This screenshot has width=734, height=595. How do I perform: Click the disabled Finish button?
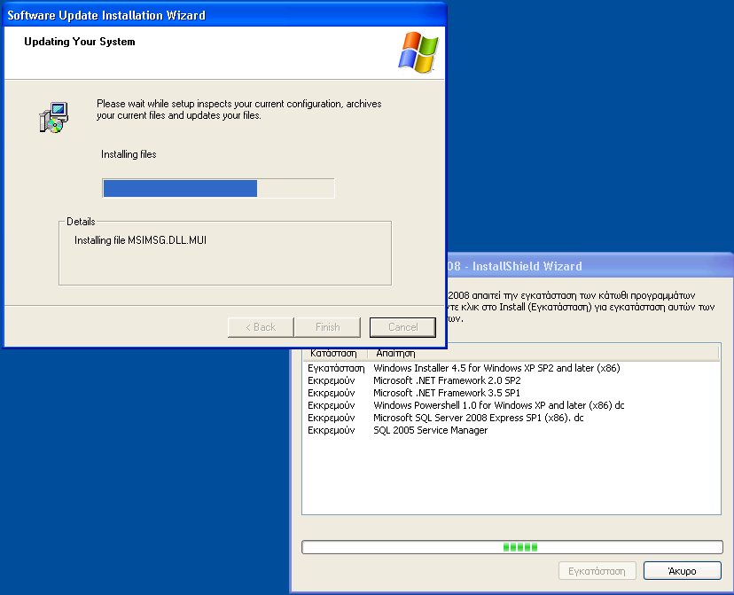328,327
